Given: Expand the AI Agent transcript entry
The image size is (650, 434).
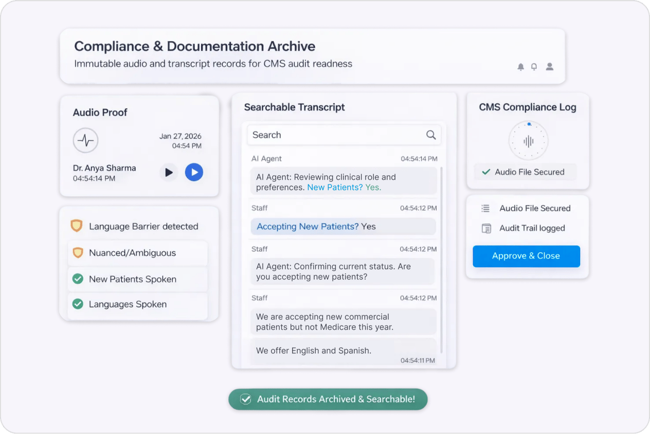Looking at the screenshot, I should click(x=343, y=181).
